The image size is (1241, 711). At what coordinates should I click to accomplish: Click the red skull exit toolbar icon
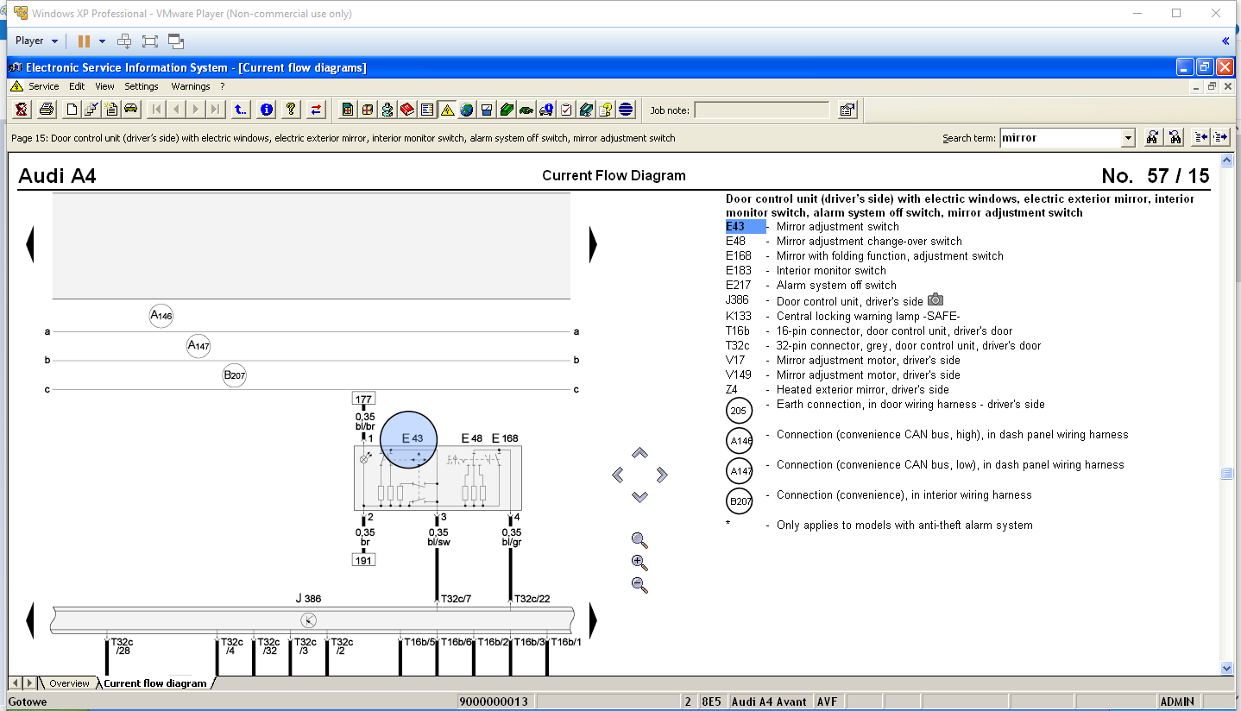[x=21, y=110]
